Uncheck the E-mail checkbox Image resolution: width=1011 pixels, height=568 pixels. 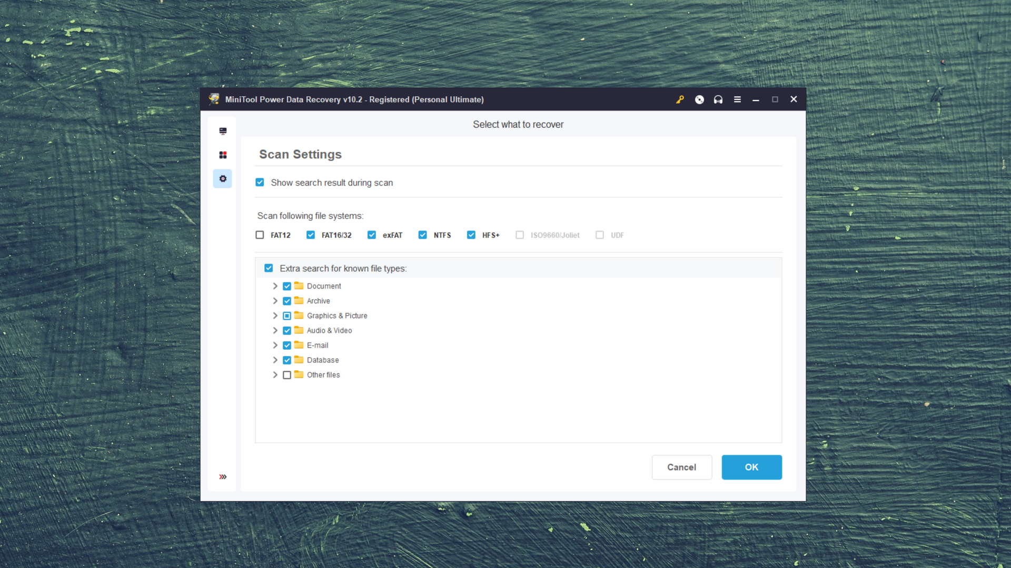(x=287, y=345)
